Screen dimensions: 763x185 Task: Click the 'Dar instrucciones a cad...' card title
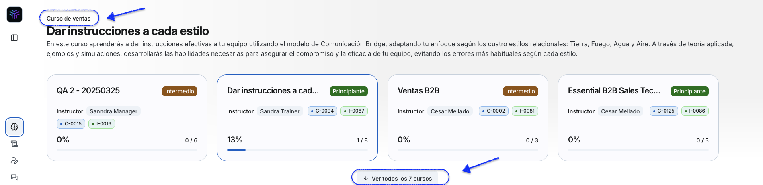(x=273, y=91)
